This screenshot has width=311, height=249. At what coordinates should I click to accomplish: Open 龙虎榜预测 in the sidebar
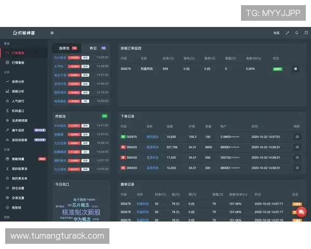20,120
